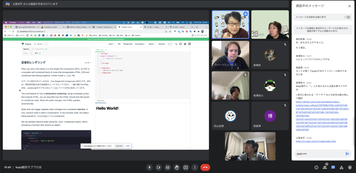Screen dimensions: 356x173
Task: Open the 2 / 15 step selector
Action: click(88, 63)
